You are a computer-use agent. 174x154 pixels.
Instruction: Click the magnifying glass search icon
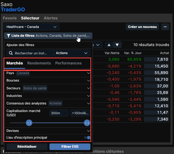(11, 53)
